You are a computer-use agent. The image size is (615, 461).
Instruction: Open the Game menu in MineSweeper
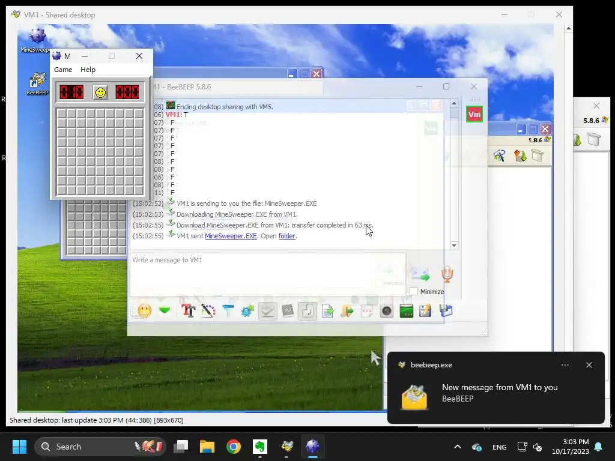tap(62, 70)
